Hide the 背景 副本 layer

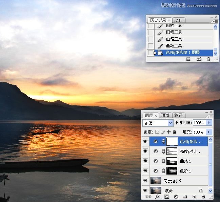pos(145,181)
